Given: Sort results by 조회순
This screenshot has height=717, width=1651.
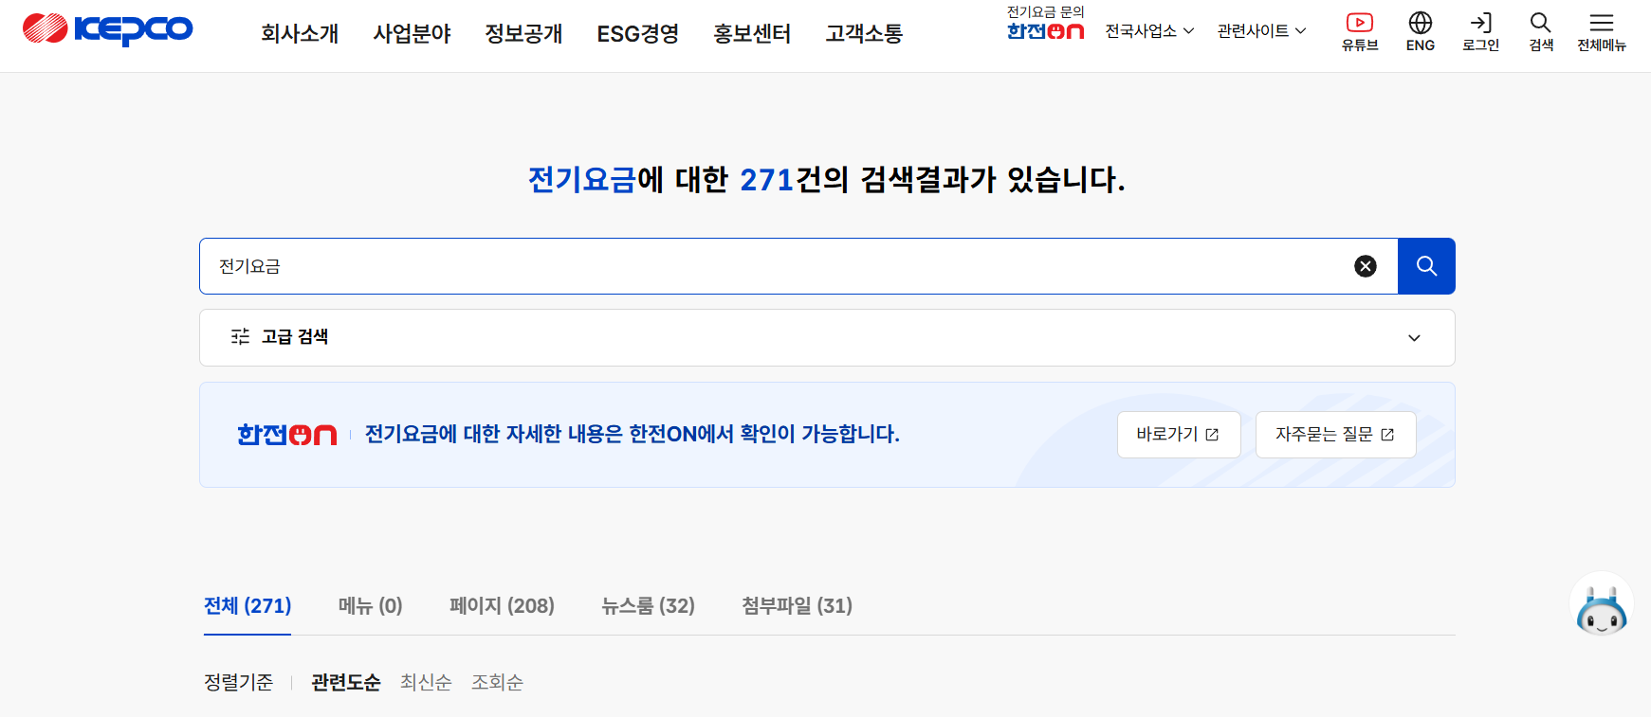Looking at the screenshot, I should tap(497, 683).
